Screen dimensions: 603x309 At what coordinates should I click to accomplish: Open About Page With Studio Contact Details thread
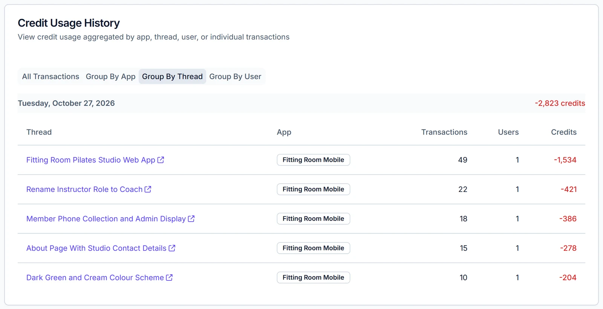[96, 248]
